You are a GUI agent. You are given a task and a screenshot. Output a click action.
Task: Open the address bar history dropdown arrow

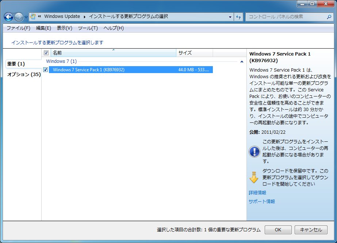coord(230,17)
